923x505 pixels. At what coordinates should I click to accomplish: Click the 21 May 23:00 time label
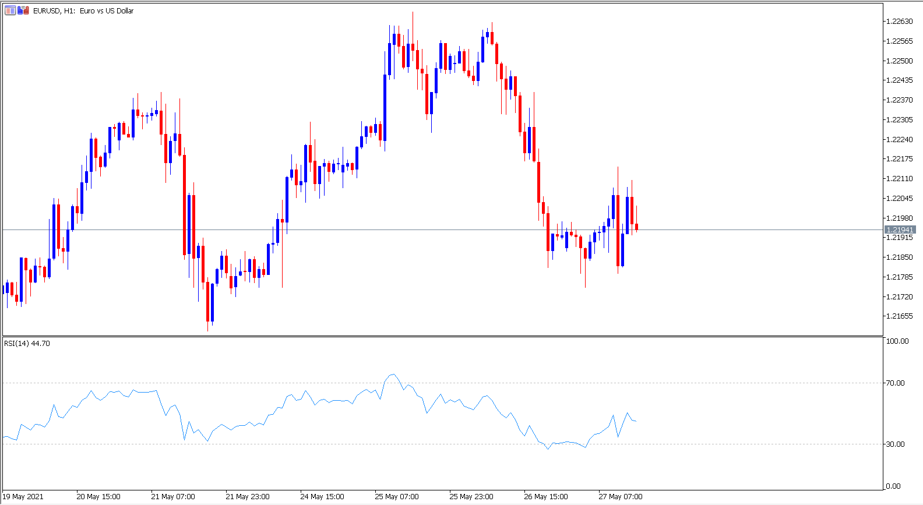click(248, 497)
